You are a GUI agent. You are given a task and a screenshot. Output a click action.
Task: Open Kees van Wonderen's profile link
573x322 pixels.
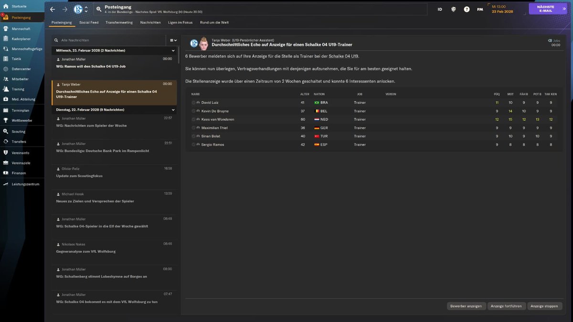coord(218,119)
